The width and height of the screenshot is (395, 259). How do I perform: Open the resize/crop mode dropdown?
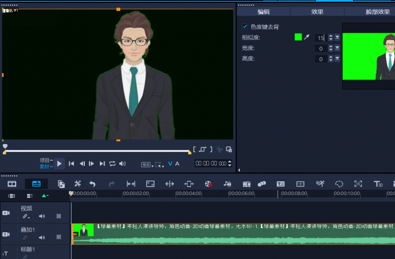[x=160, y=164]
